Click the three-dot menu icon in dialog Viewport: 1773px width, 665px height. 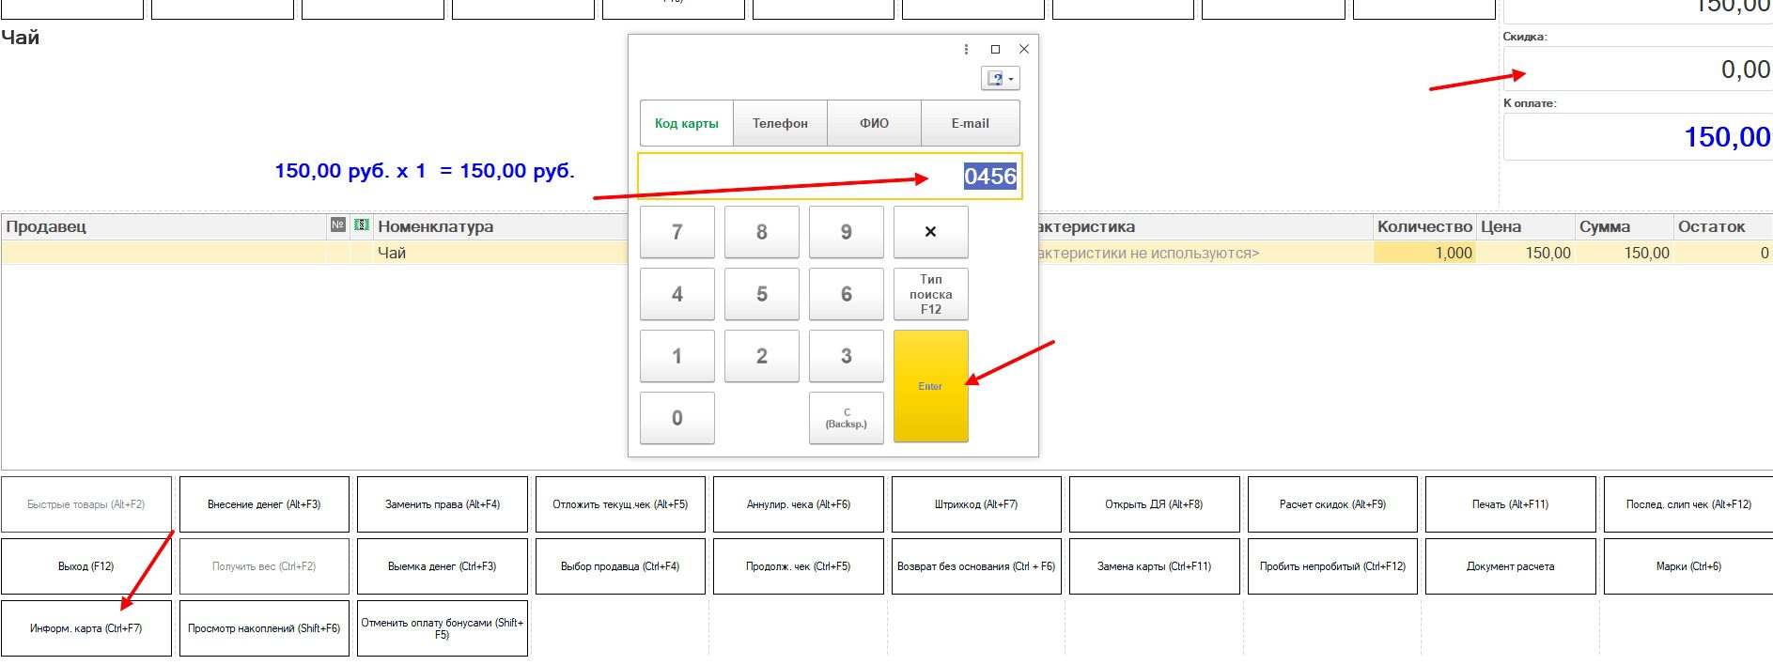pyautogui.click(x=966, y=50)
